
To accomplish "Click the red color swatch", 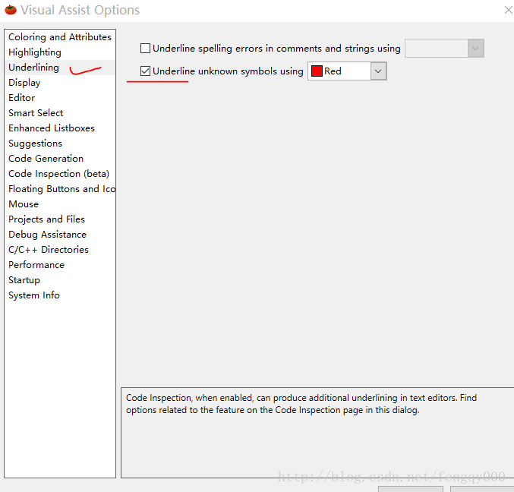I will pyautogui.click(x=317, y=71).
